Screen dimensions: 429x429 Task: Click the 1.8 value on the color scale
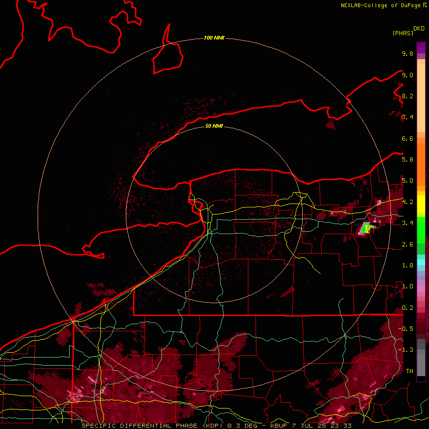pos(408,266)
